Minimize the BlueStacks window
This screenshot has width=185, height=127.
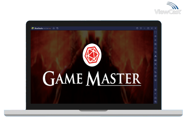(x=144, y=28)
